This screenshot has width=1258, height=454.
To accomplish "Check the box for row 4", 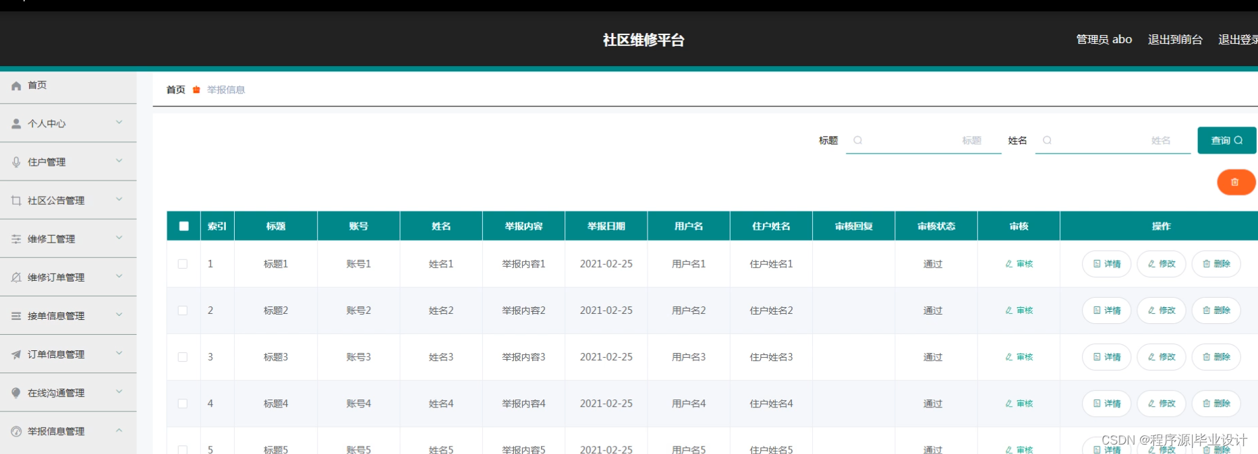I will (x=183, y=403).
